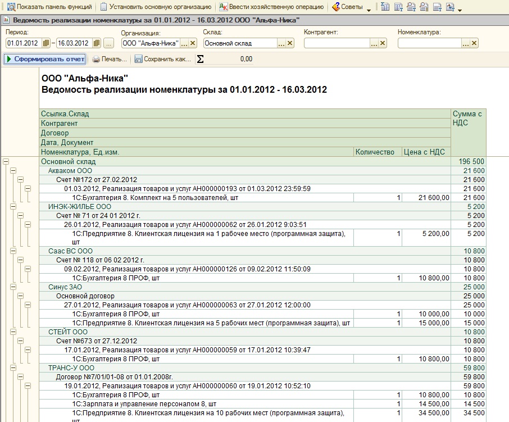The image size is (509, 422).
Task: Collapse the Основной договор group
Action: (20, 296)
